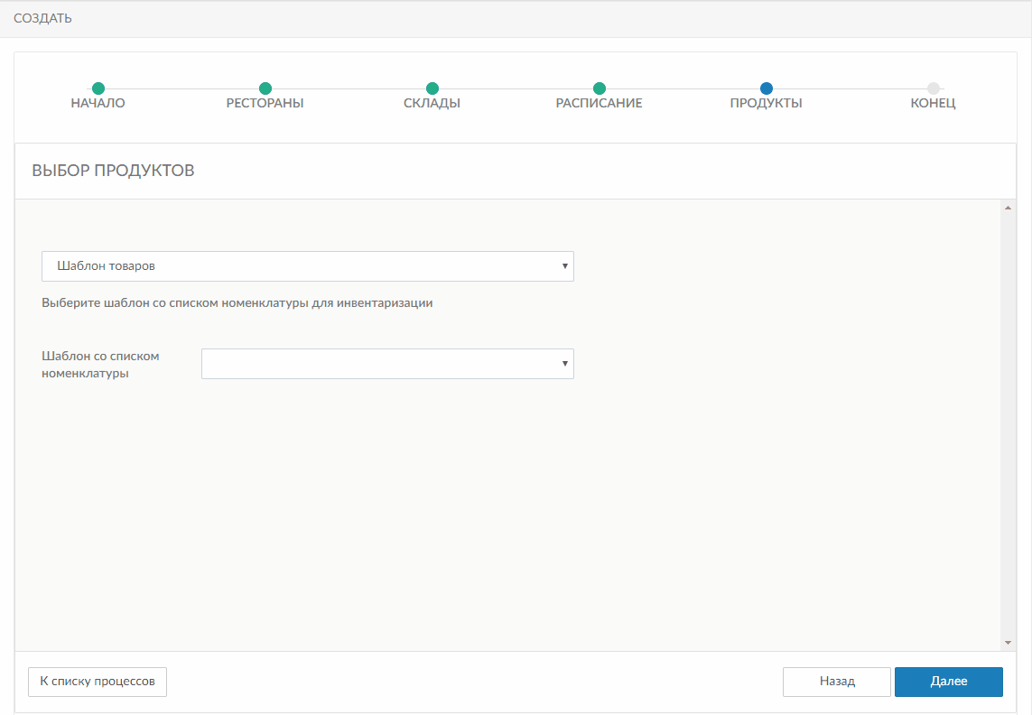1032x715 pixels.
Task: Go to the НАЧАЛО wizard step
Action: click(x=98, y=96)
